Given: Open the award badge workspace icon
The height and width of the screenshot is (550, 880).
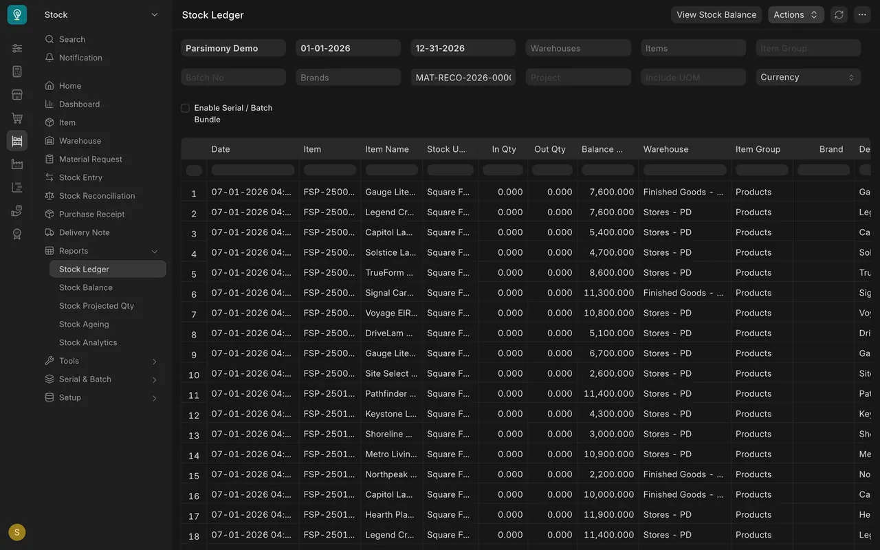Looking at the screenshot, I should 17,234.
